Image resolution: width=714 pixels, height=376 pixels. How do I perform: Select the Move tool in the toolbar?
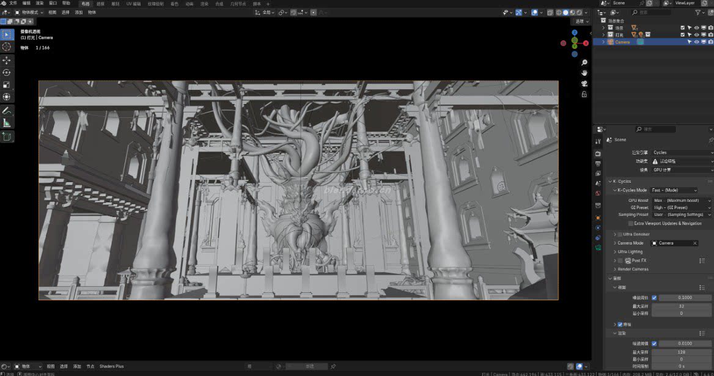(x=7, y=60)
